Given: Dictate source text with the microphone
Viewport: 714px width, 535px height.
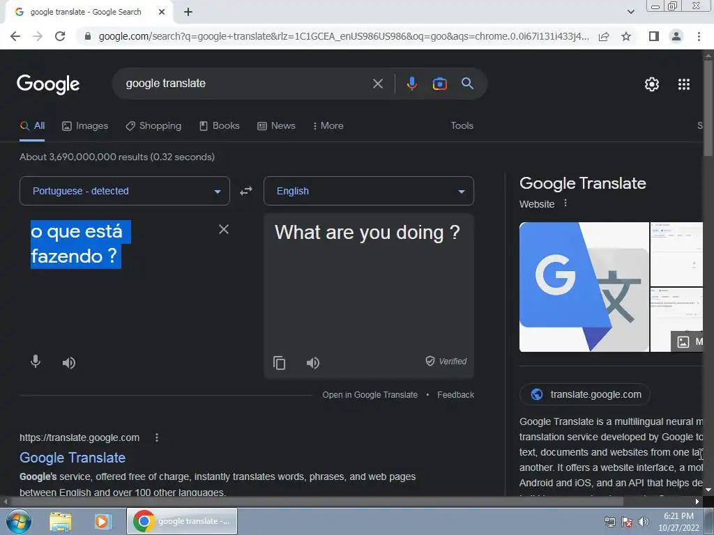Looking at the screenshot, I should [x=36, y=362].
